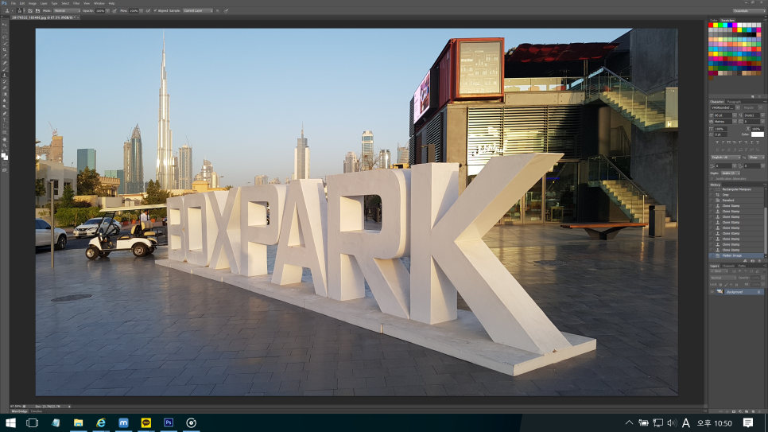
Task: Select the Pen tool
Action: [x=5, y=114]
